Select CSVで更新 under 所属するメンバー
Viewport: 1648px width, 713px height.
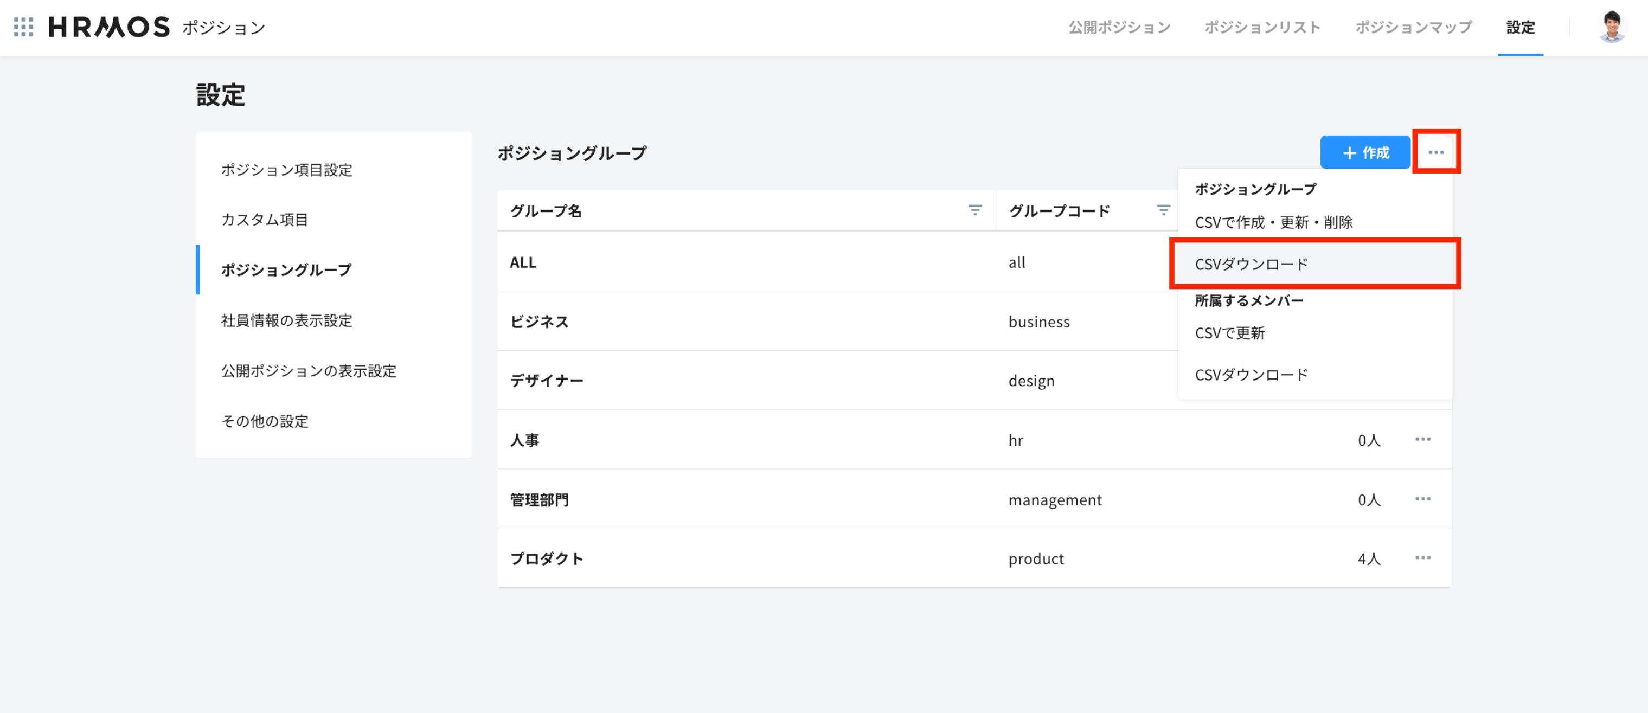coord(1229,333)
